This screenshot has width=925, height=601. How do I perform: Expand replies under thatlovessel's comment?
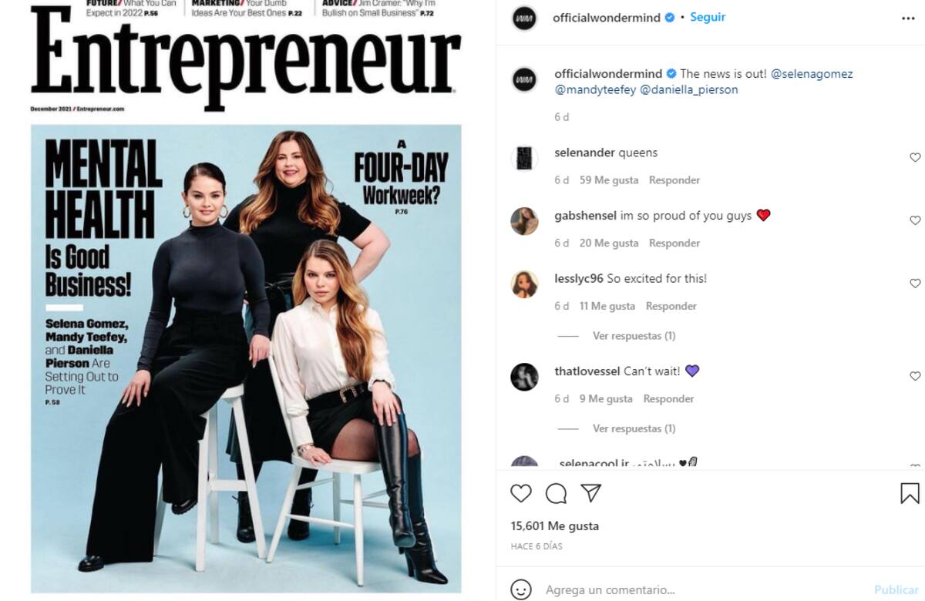click(634, 428)
